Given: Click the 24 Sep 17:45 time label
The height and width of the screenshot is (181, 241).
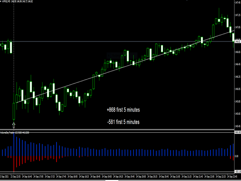Looking at the screenshot, I should point(61,176).
